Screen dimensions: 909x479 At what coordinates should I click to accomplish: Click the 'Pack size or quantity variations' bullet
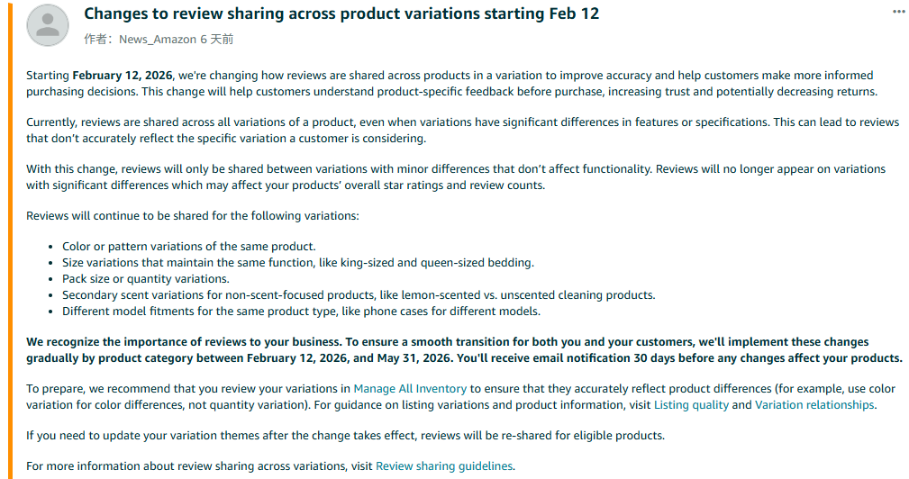click(145, 279)
